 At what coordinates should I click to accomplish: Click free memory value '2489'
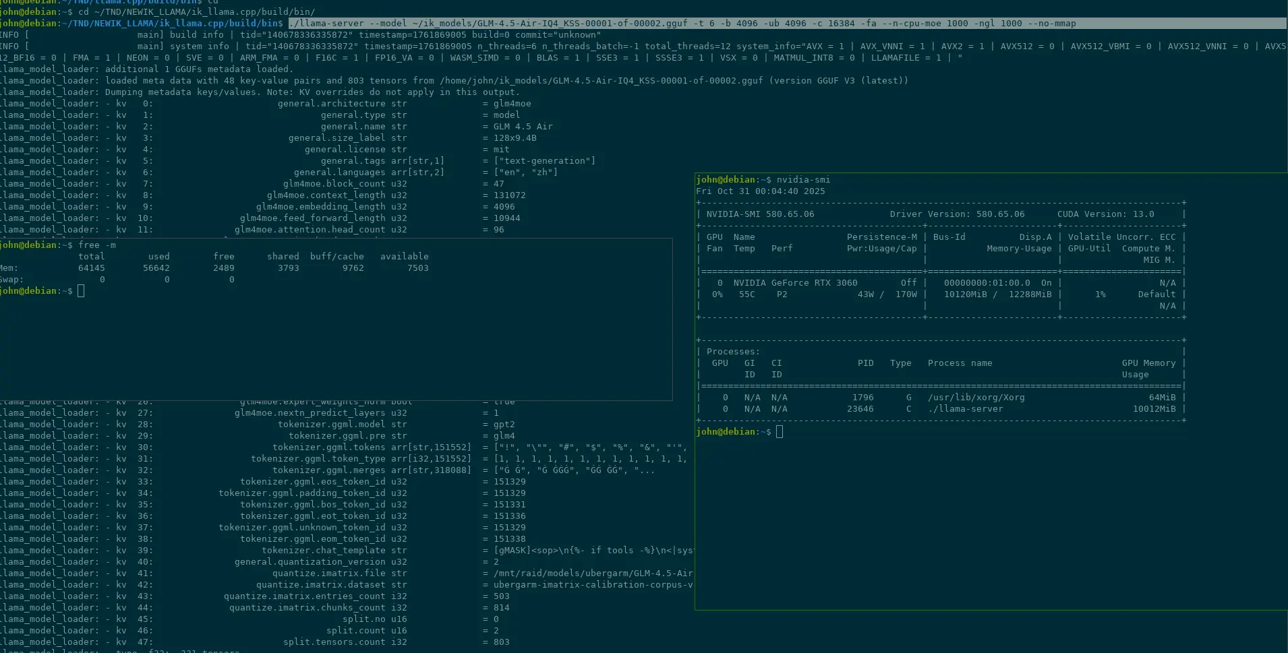point(224,268)
